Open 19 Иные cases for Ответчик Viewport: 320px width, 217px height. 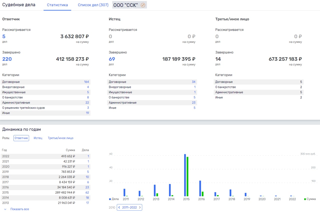tap(87, 113)
